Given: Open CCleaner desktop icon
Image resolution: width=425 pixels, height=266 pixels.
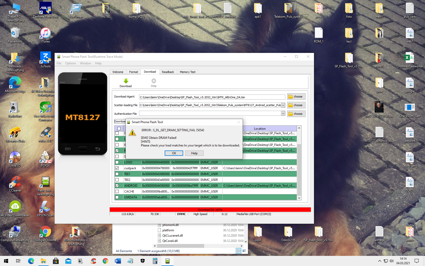Looking at the screenshot, I should click(15, 184).
